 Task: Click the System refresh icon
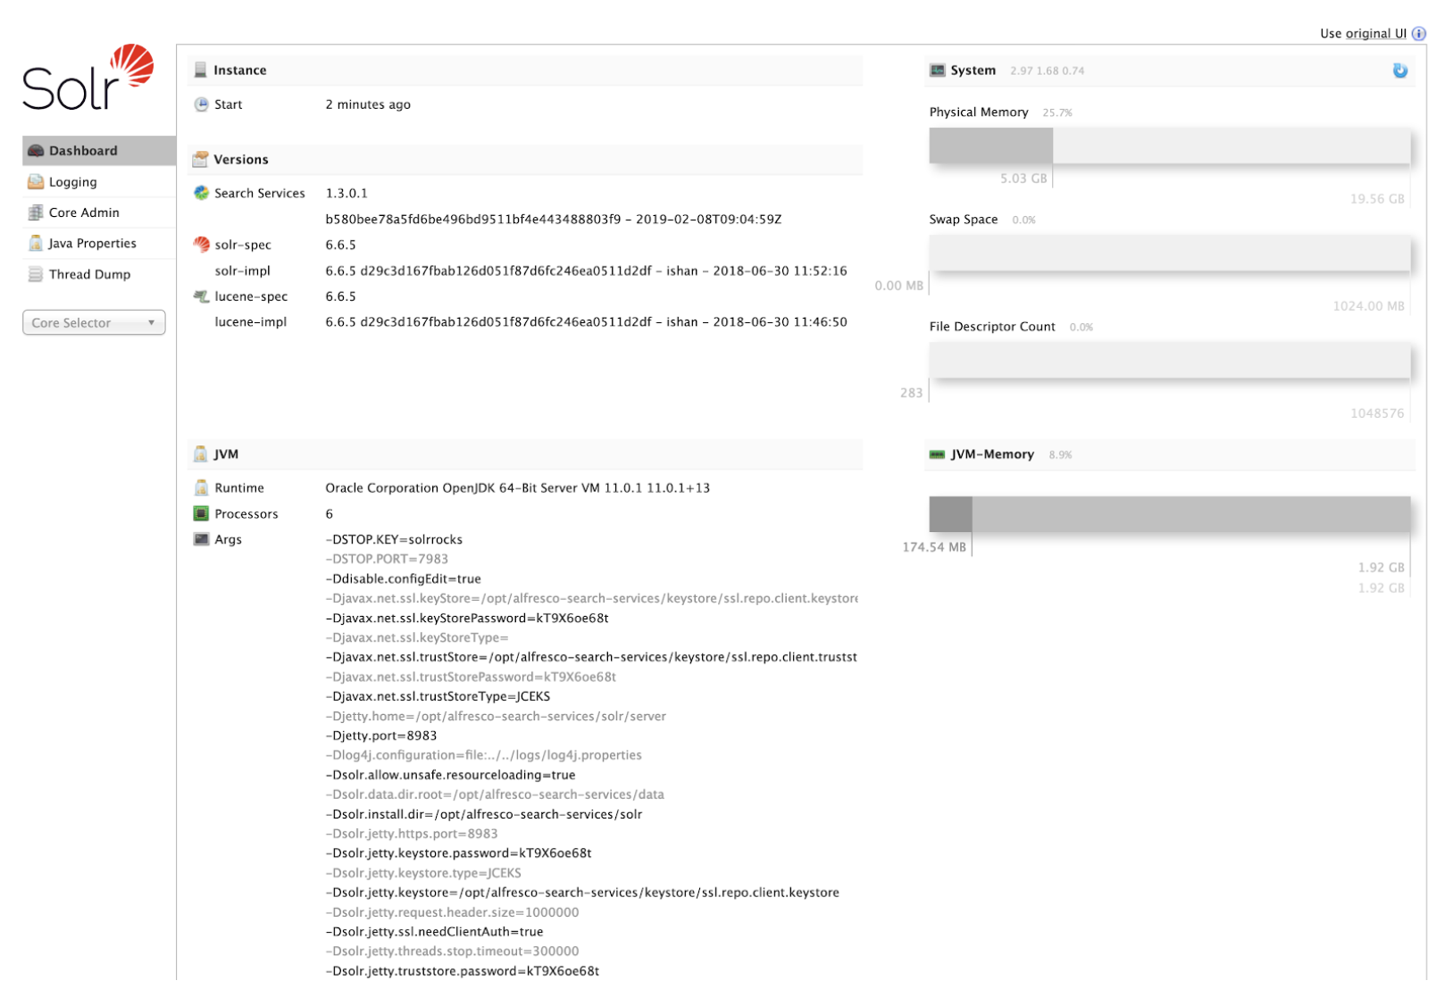pos(1399,71)
